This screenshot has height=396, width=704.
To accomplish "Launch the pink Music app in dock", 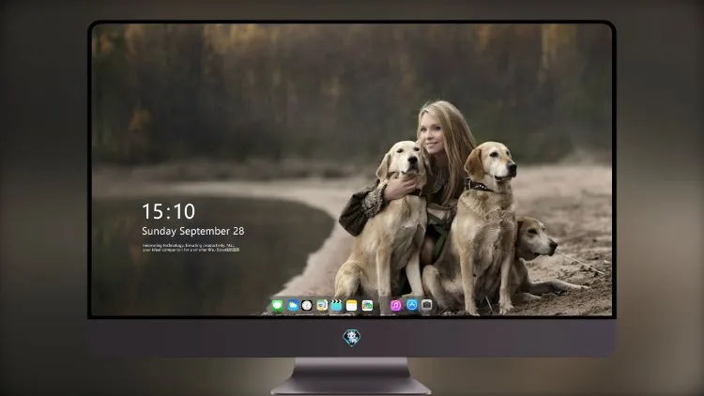I will [x=395, y=306].
